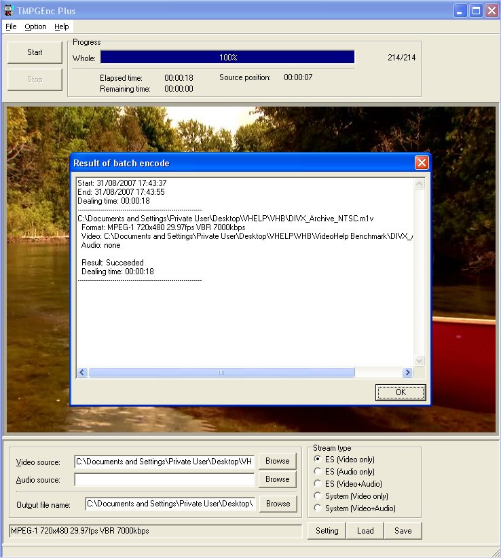Click the horizontal scrollbar thumb in the log

click(221, 372)
